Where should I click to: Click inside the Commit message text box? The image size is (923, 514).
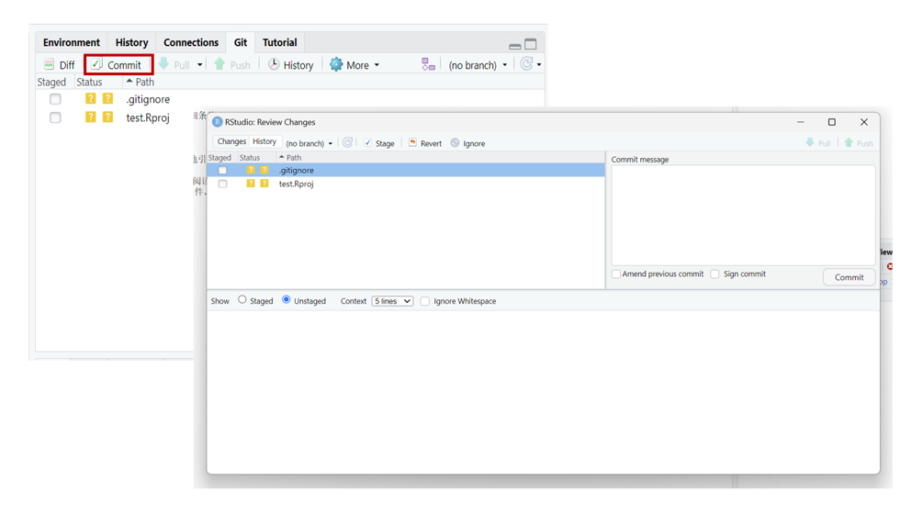[x=743, y=216]
